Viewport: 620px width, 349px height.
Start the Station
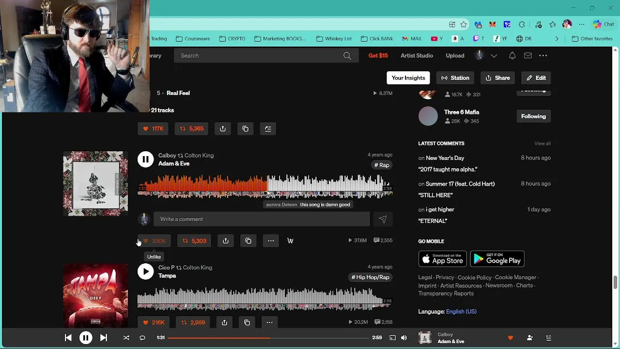coord(455,78)
